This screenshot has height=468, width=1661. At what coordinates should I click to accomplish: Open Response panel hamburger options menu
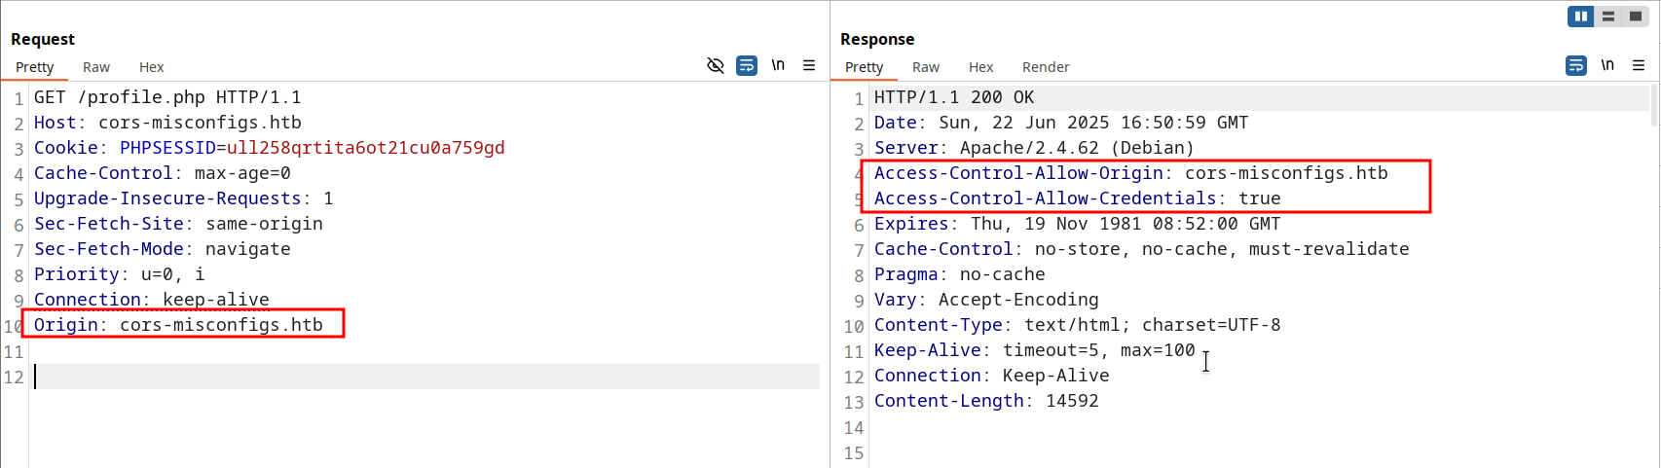pyautogui.click(x=1639, y=65)
